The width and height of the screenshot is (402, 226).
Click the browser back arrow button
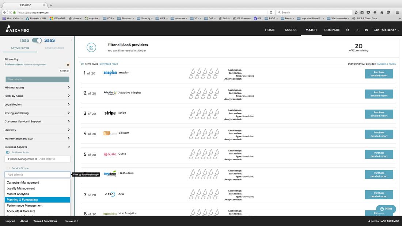pyautogui.click(x=4, y=12)
